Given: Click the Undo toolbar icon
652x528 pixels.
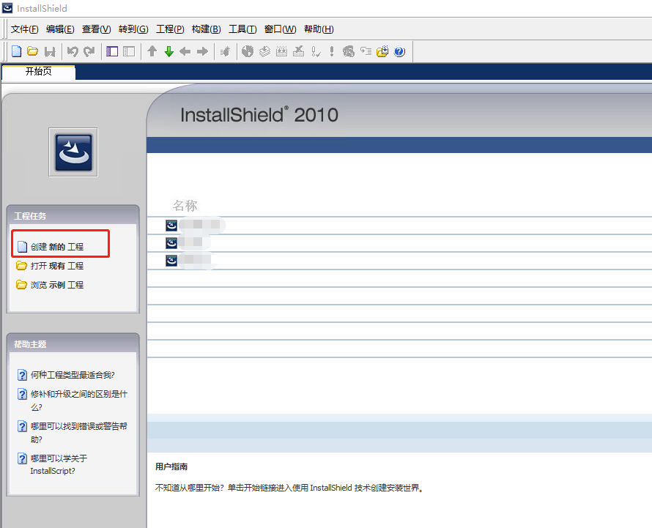Looking at the screenshot, I should coord(73,51).
